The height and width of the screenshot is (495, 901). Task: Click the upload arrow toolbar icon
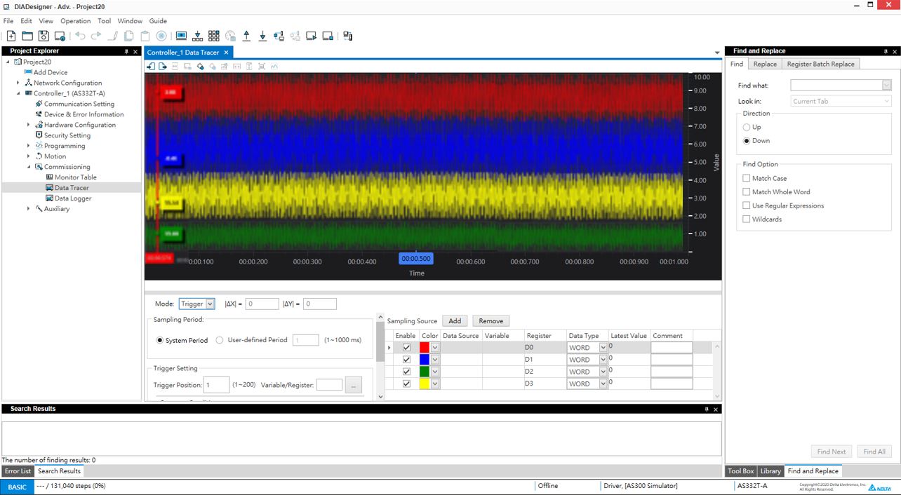[x=246, y=36]
